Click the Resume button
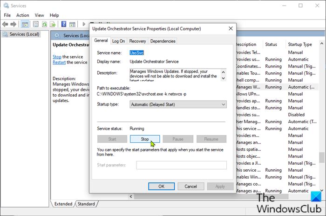 pyautogui.click(x=211, y=139)
